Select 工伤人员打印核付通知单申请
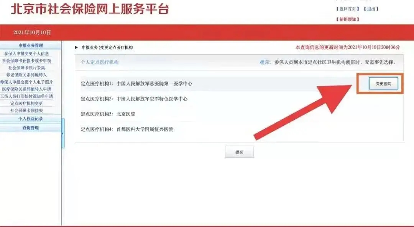 coord(26,96)
